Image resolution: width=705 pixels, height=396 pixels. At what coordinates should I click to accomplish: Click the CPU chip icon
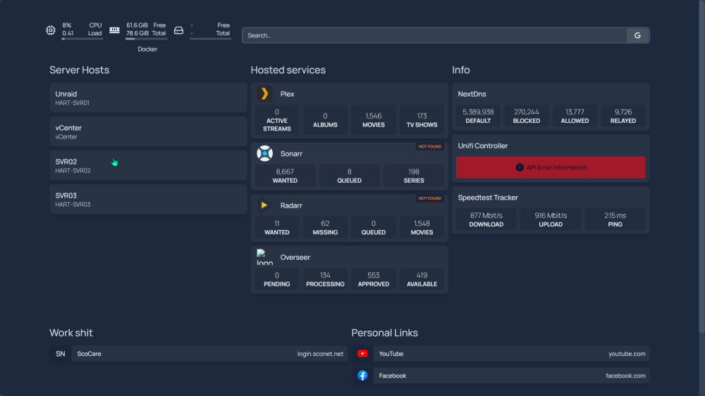click(x=50, y=30)
